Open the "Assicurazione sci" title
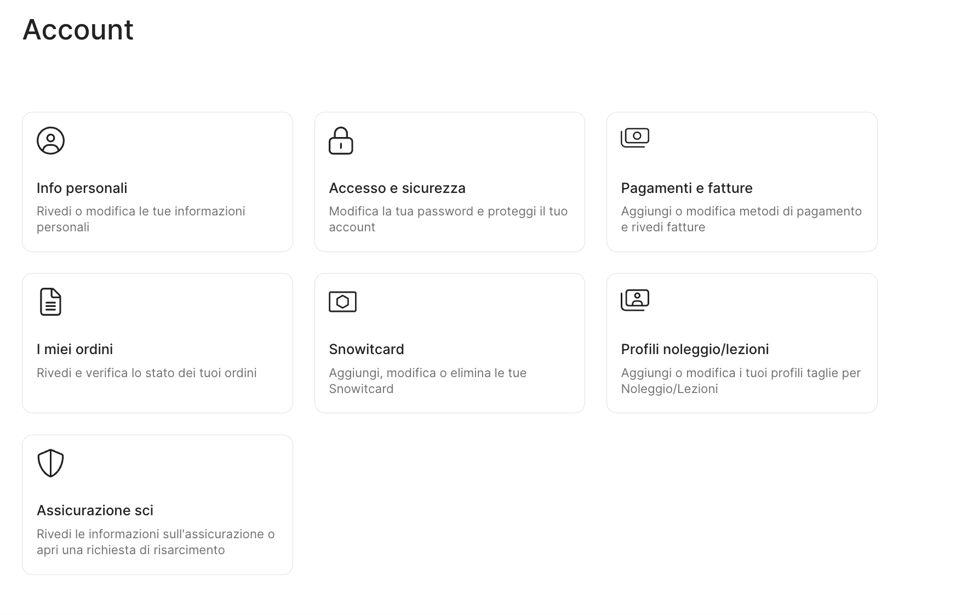 tap(95, 510)
